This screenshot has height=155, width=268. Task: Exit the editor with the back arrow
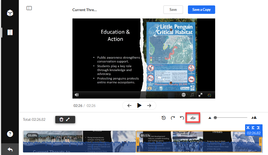(10, 150)
